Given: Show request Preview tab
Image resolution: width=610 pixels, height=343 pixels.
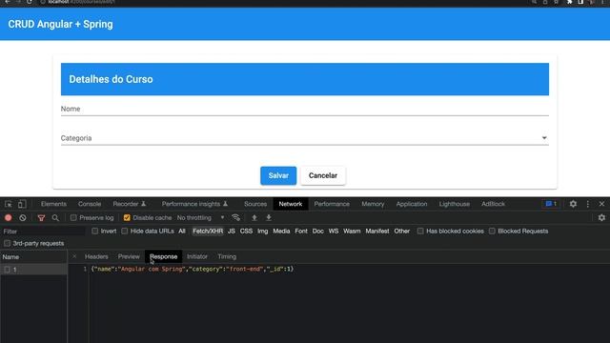Looking at the screenshot, I should click(129, 256).
